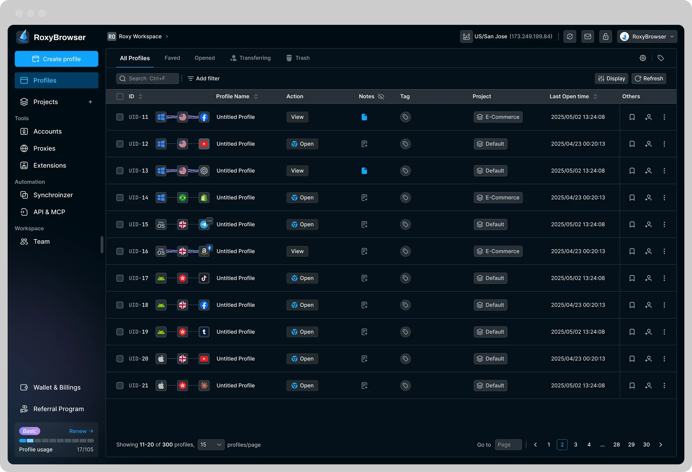Image resolution: width=692 pixels, height=472 pixels.
Task: Check the UID-12 row checkbox
Action: 120,144
